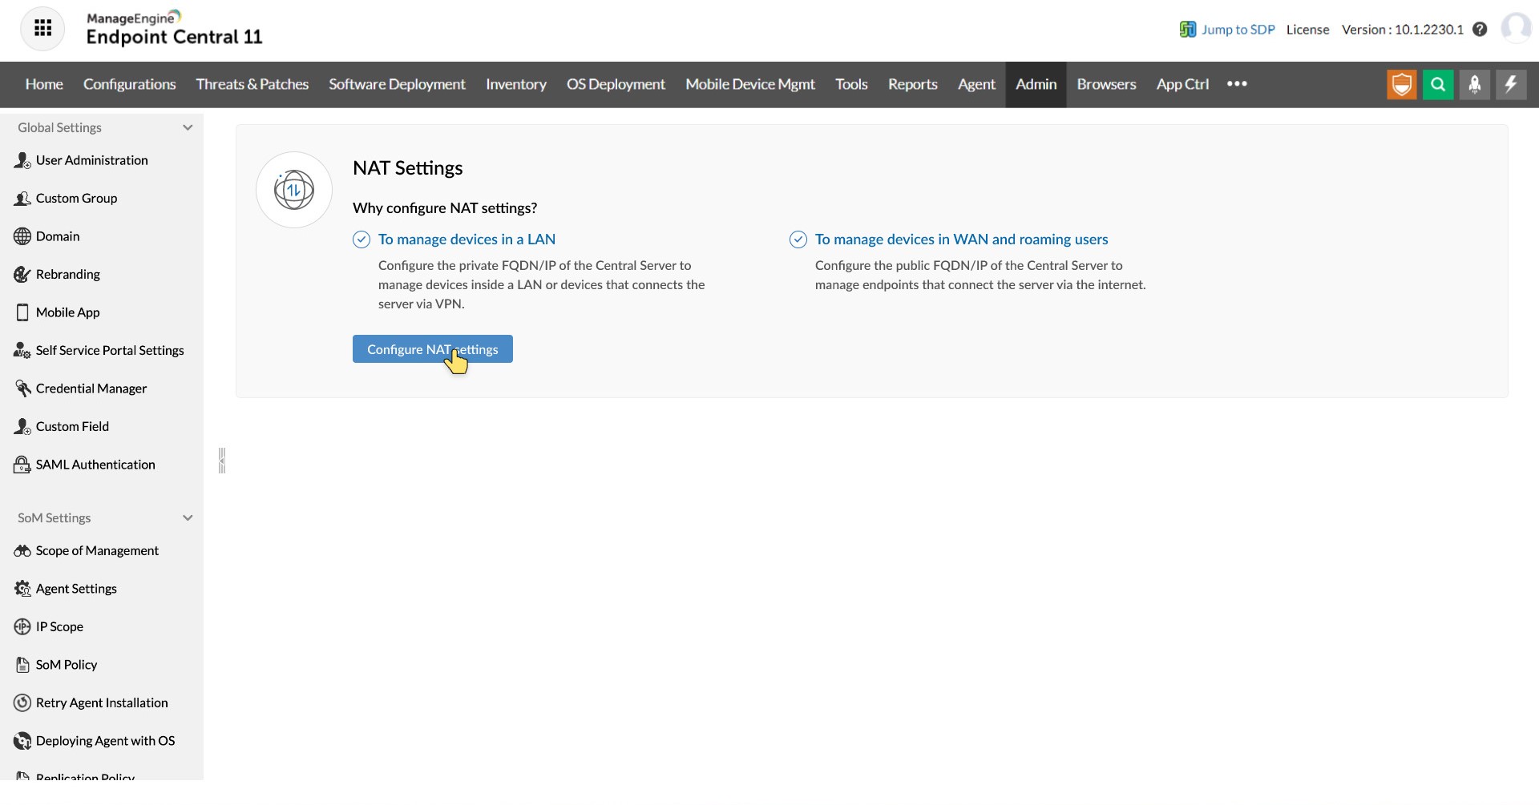This screenshot has height=805, width=1539.
Task: Open the Agent tab
Action: [976, 84]
